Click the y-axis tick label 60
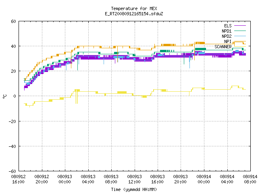 13,21
